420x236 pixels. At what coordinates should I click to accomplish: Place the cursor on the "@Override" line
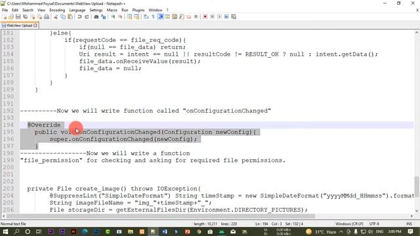[x=44, y=125]
